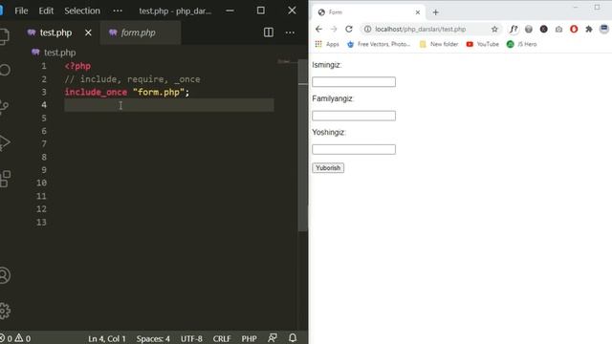Image resolution: width=612 pixels, height=344 pixels.
Task: Reload the localhost page in Chrome
Action: [348, 30]
